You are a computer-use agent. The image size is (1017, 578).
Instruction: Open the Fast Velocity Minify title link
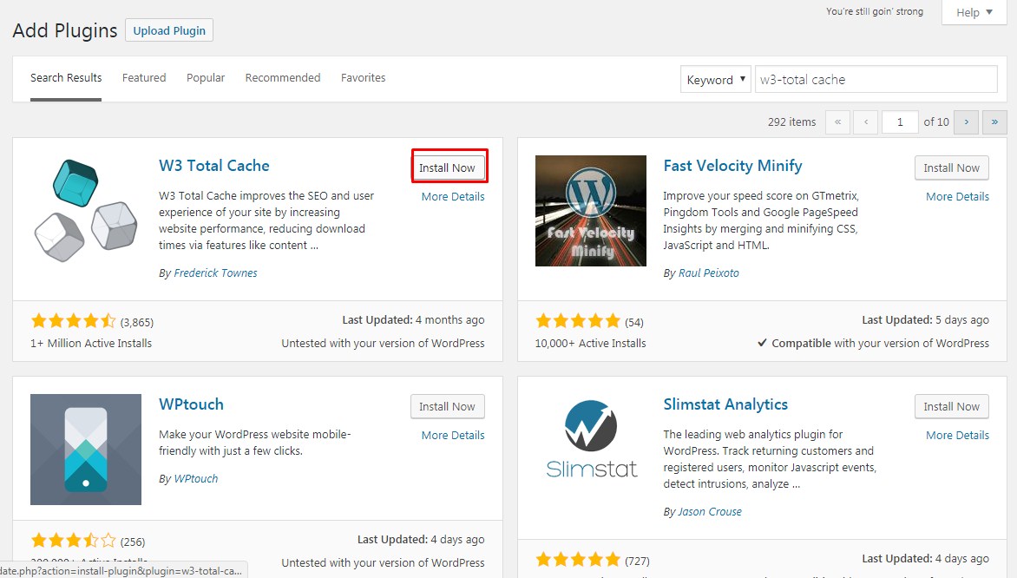click(x=733, y=166)
